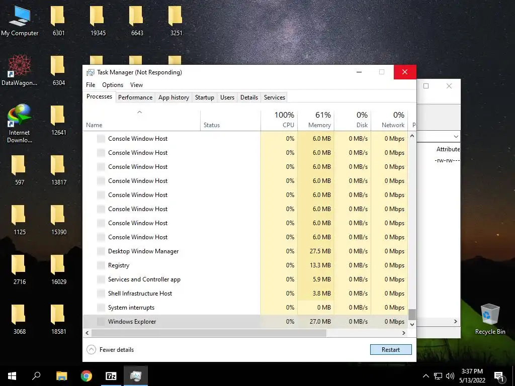Open the notification center icon

499,376
